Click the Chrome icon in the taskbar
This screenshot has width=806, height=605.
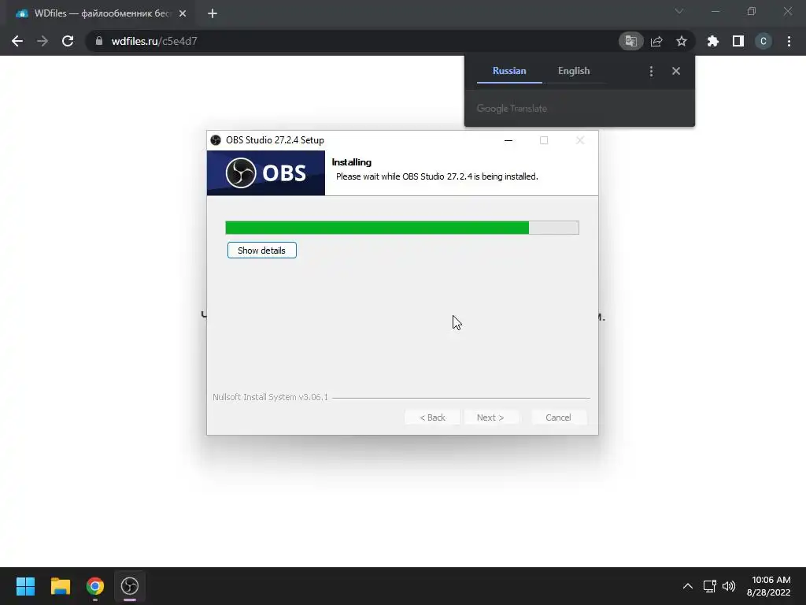coord(95,586)
